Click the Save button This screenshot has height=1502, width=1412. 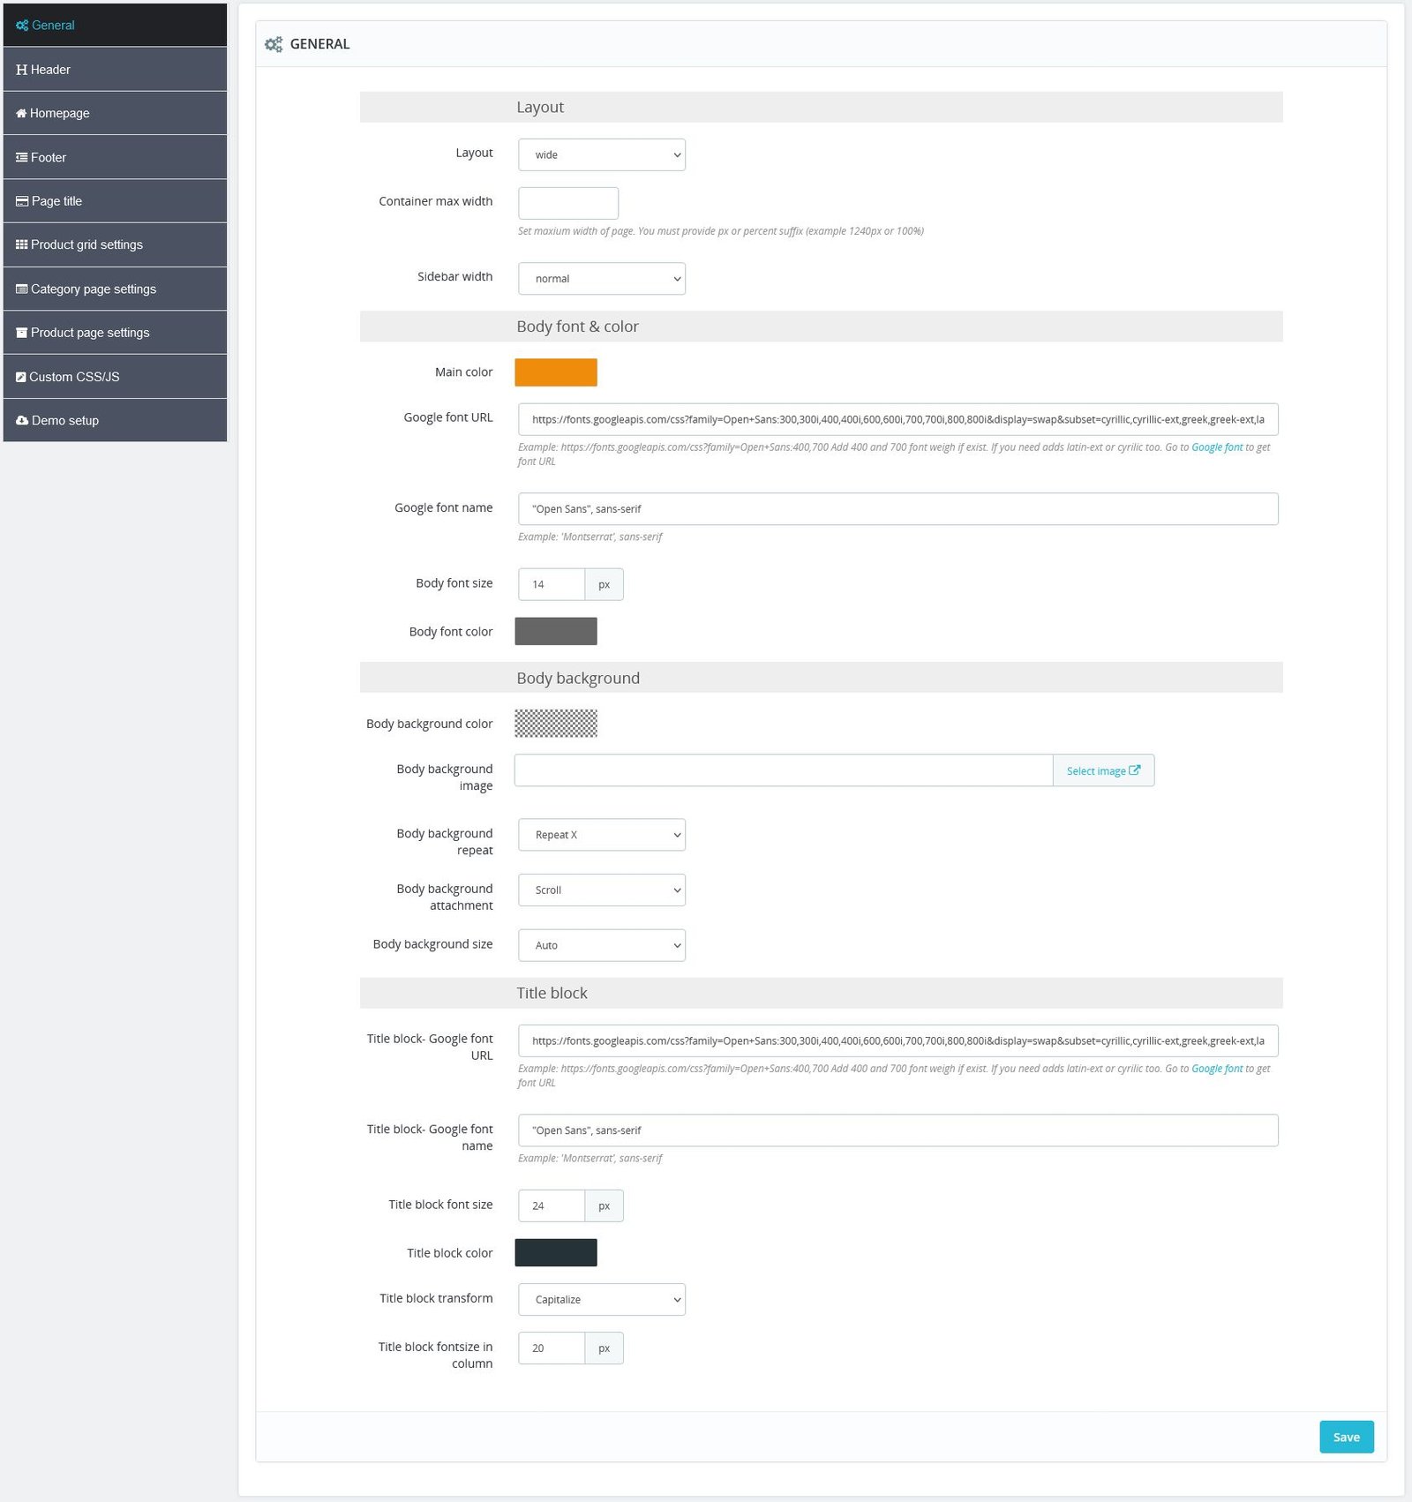click(x=1347, y=1438)
